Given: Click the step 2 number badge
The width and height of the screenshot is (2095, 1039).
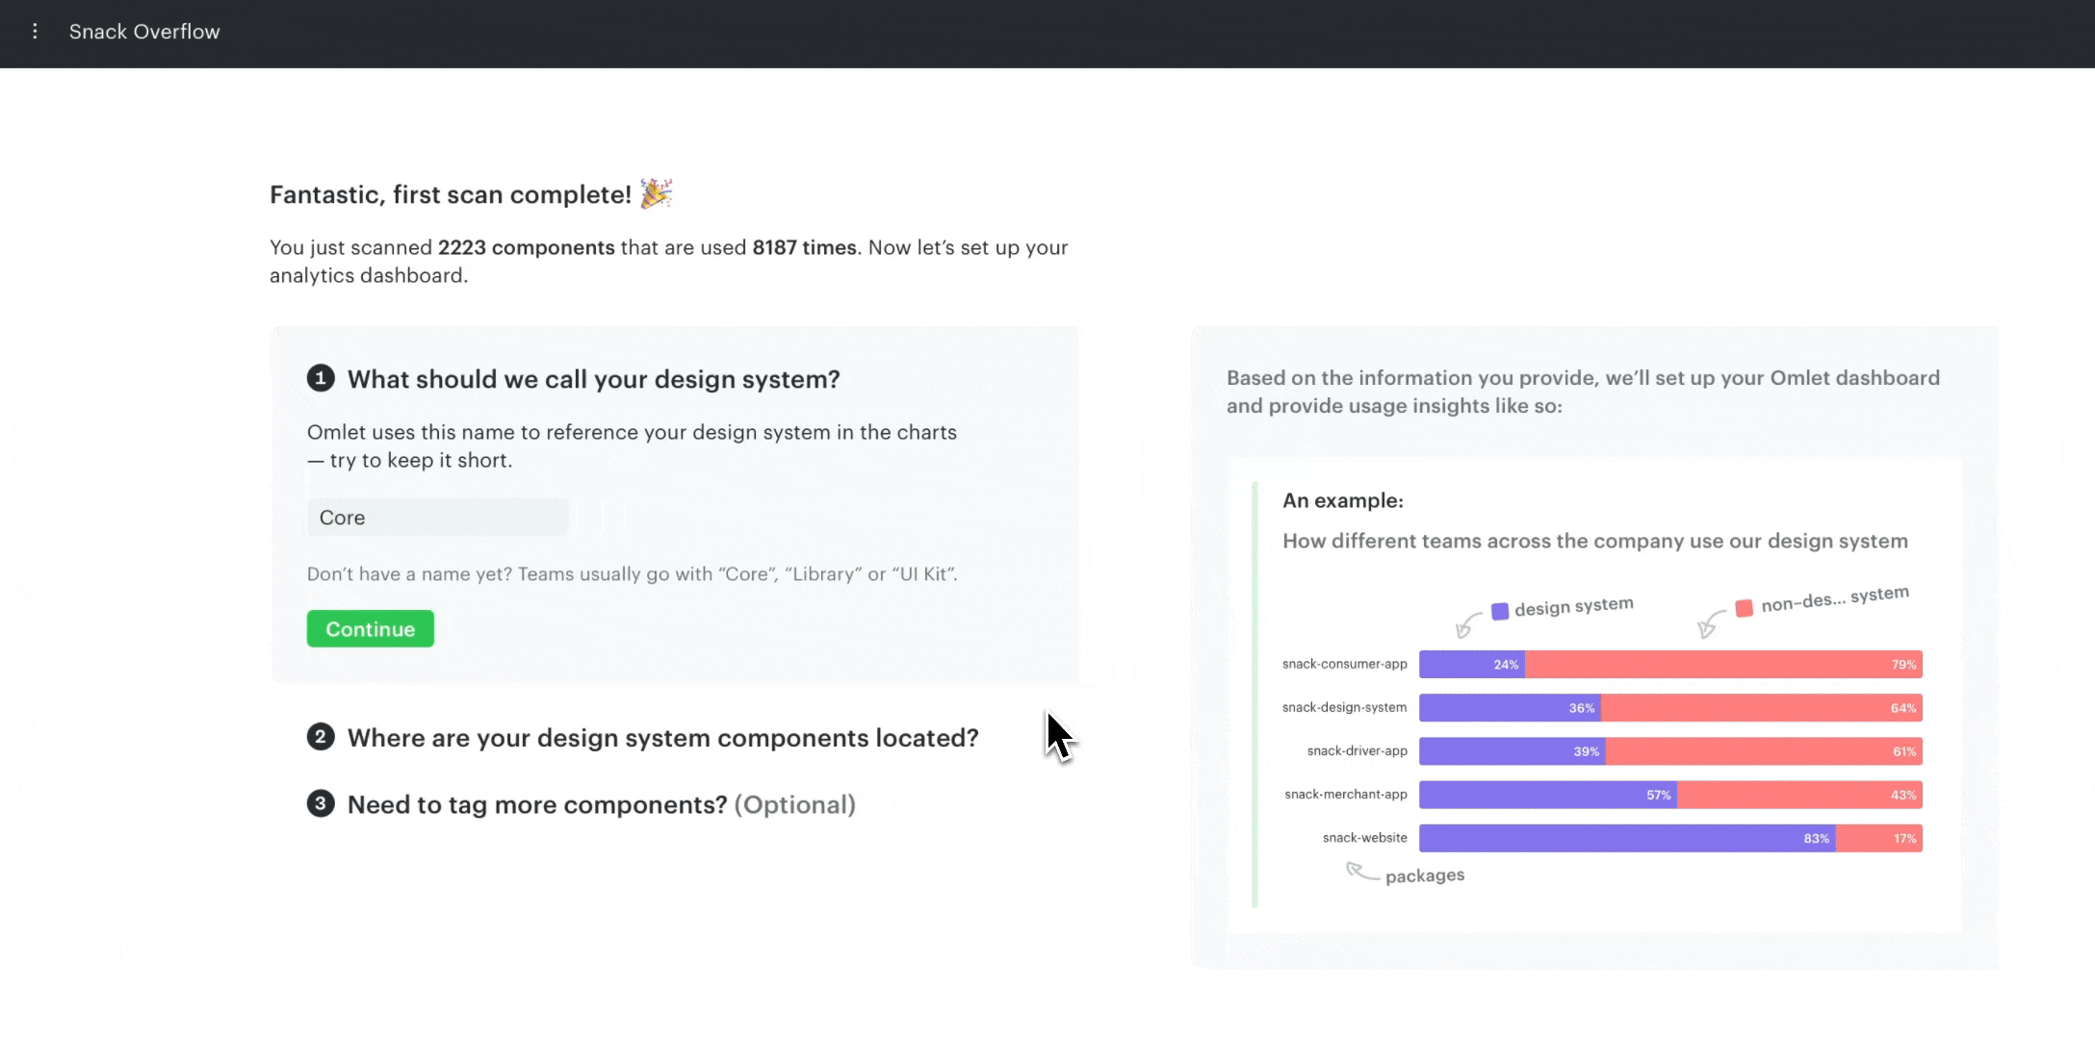Looking at the screenshot, I should click(321, 737).
